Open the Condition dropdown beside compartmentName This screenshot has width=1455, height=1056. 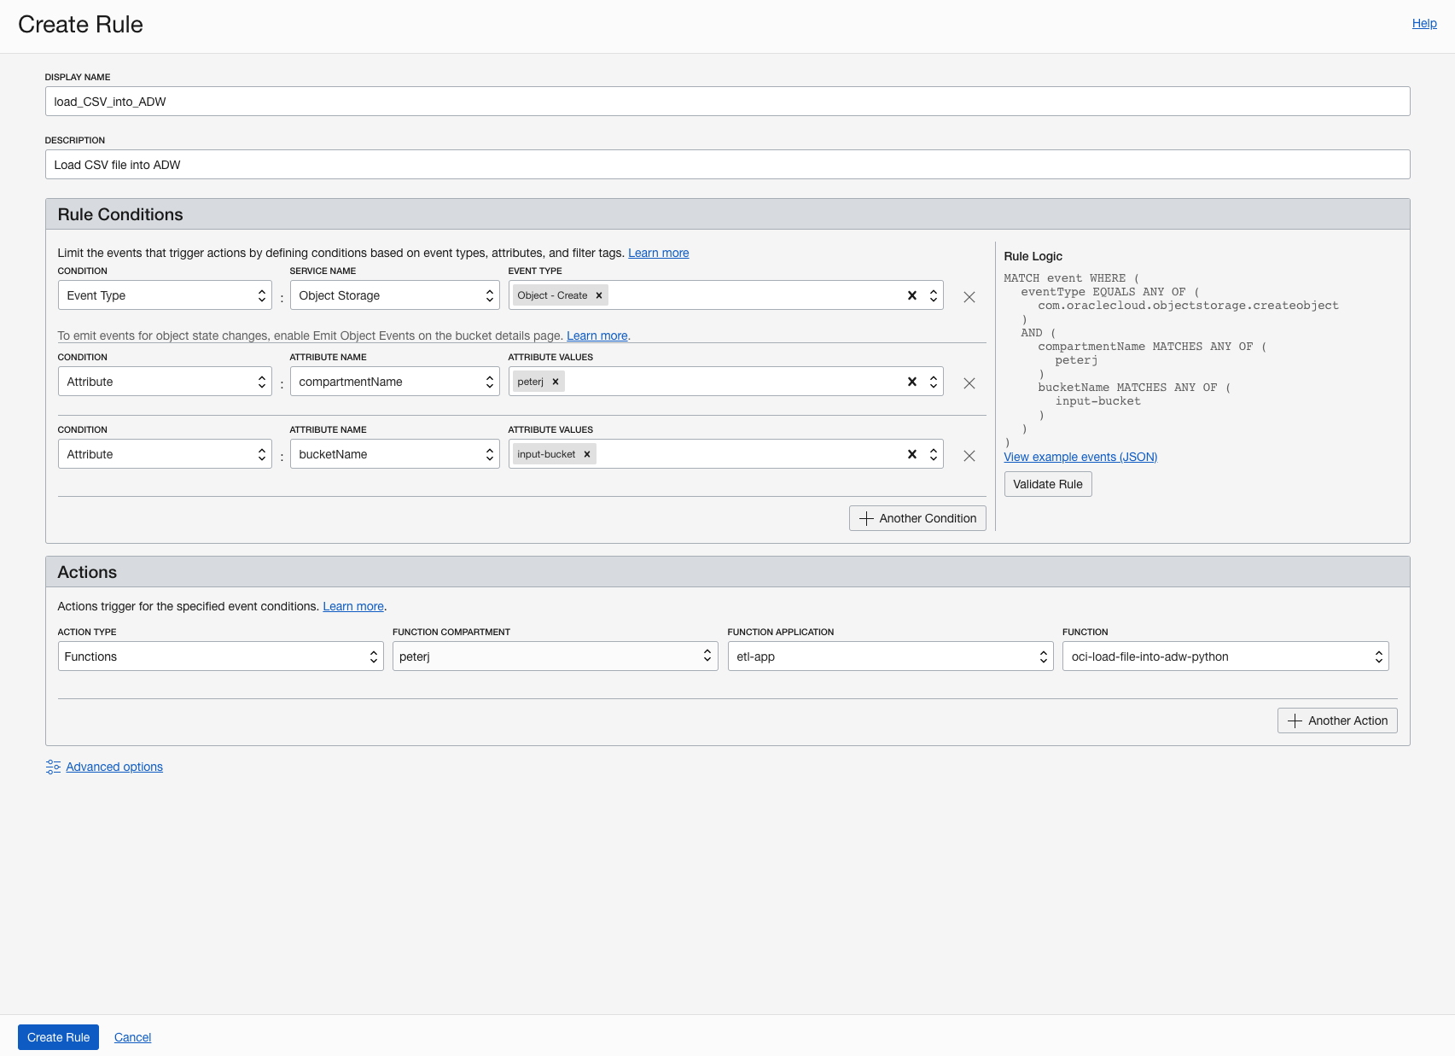[165, 382]
